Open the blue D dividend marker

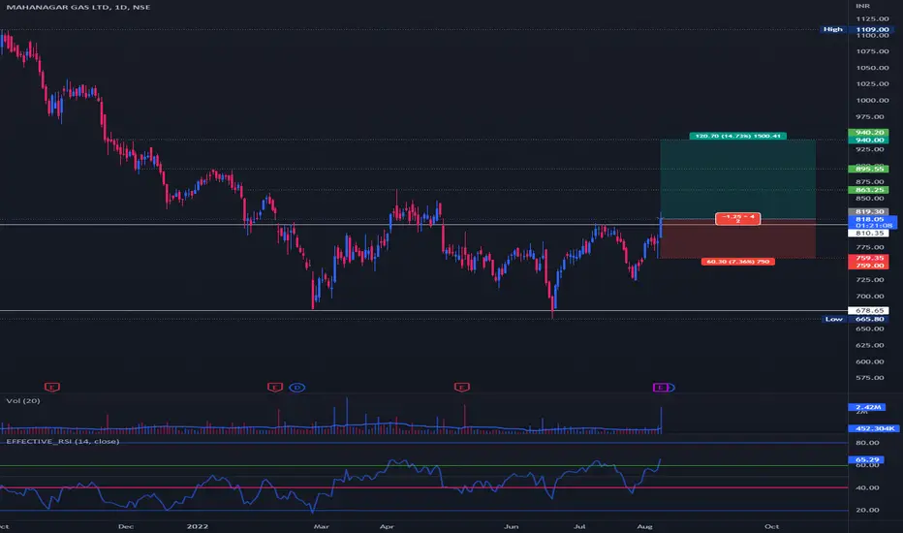297,388
